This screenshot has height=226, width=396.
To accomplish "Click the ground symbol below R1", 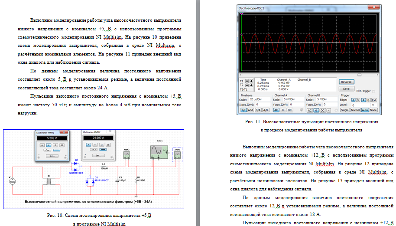I will tap(136, 196).
